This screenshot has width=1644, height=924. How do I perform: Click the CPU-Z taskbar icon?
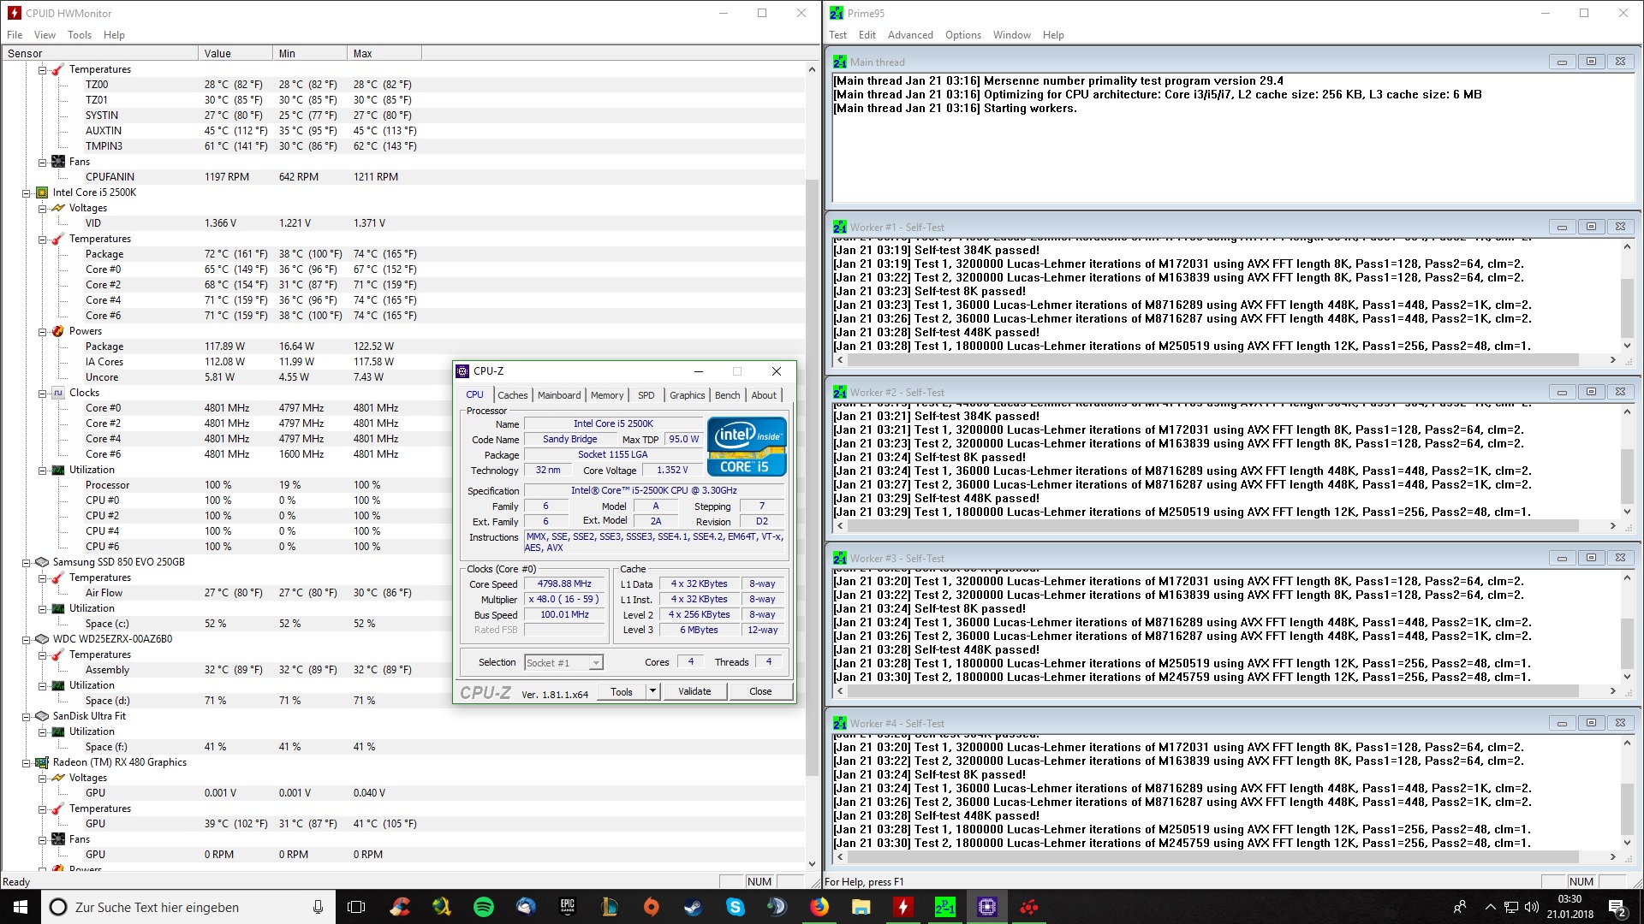[x=987, y=907]
